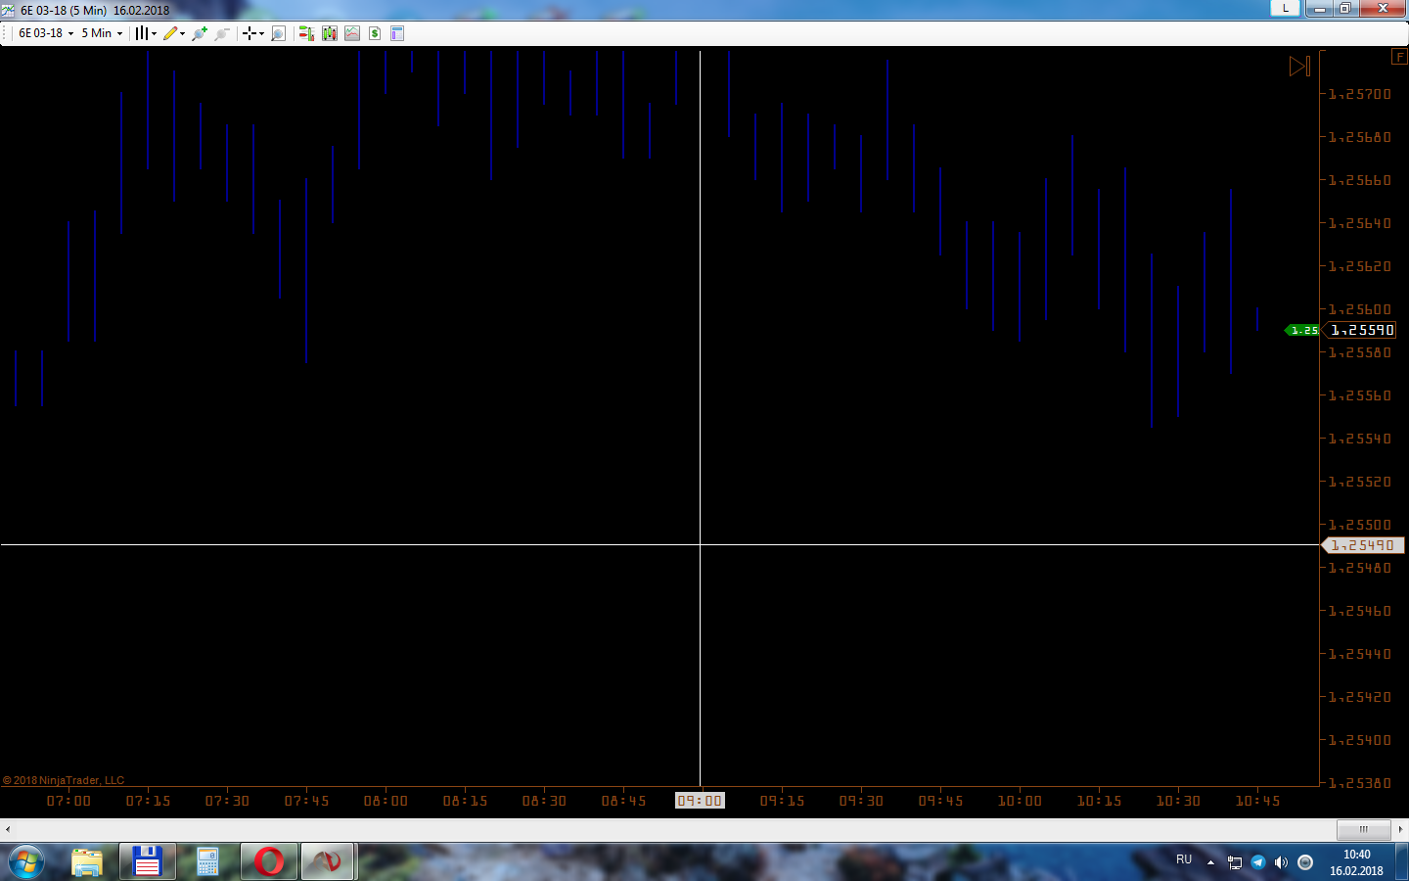Open the calculator taskbar icon
The width and height of the screenshot is (1409, 881).
(x=207, y=862)
